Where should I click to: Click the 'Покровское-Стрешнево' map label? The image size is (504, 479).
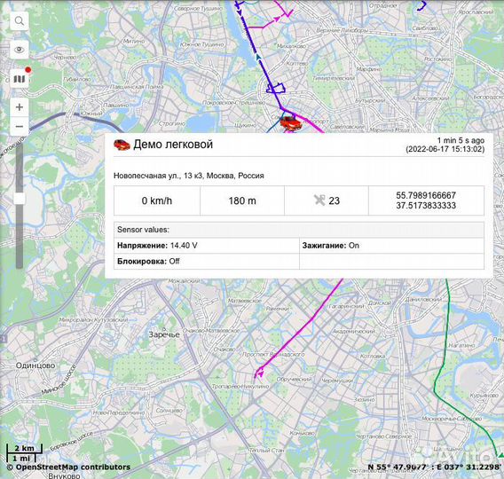click(x=233, y=103)
